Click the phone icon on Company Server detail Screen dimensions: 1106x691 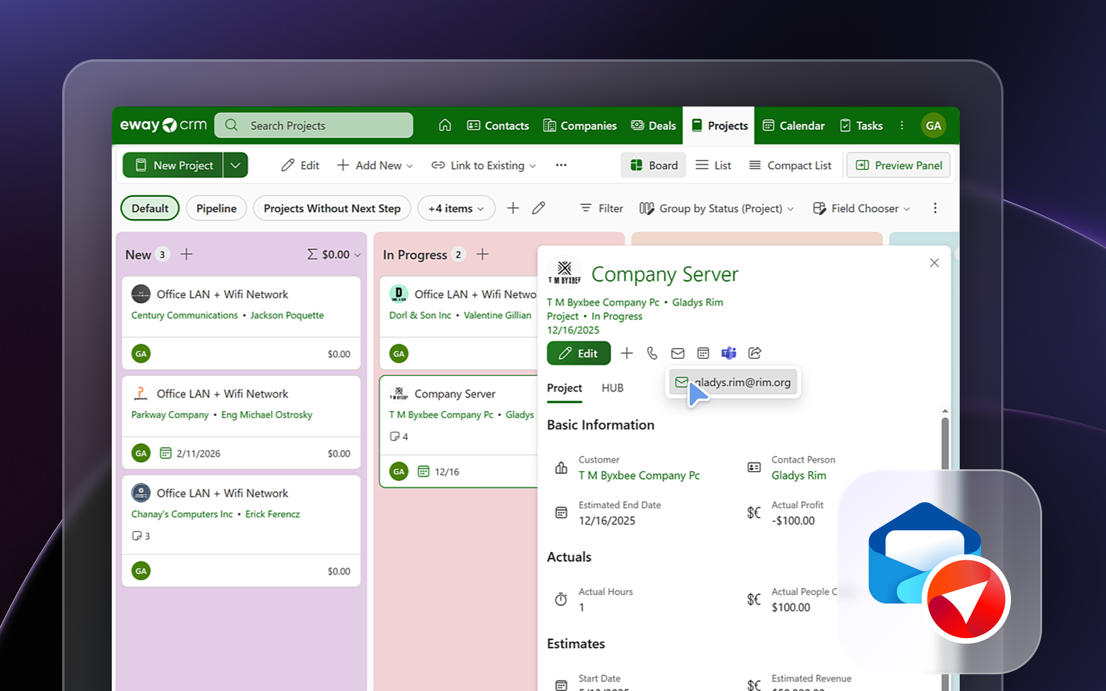coord(652,353)
